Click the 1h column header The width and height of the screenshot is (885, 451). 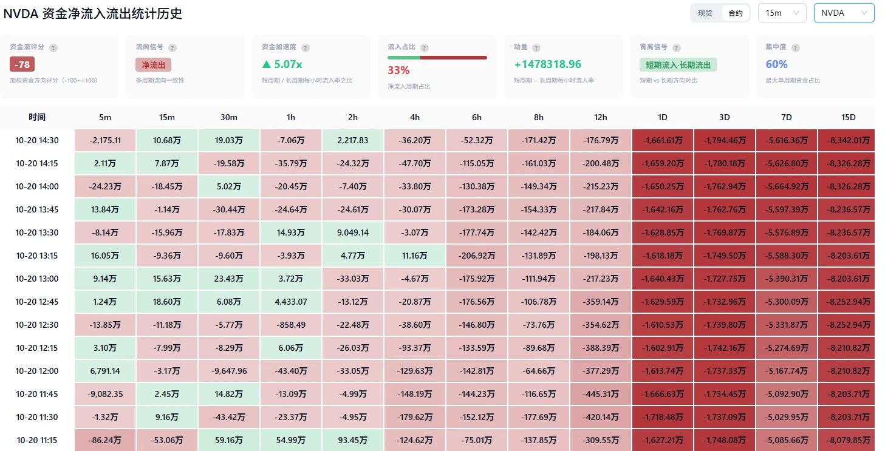click(291, 117)
